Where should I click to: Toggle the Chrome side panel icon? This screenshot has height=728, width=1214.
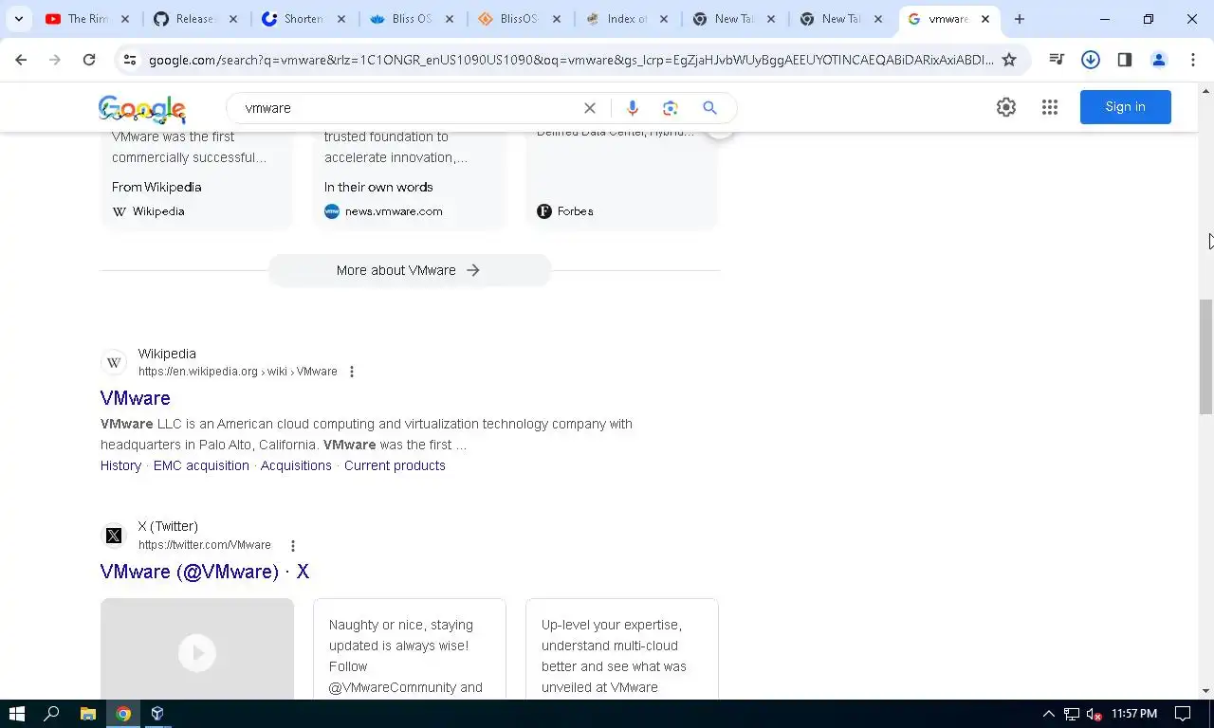pyautogui.click(x=1125, y=60)
